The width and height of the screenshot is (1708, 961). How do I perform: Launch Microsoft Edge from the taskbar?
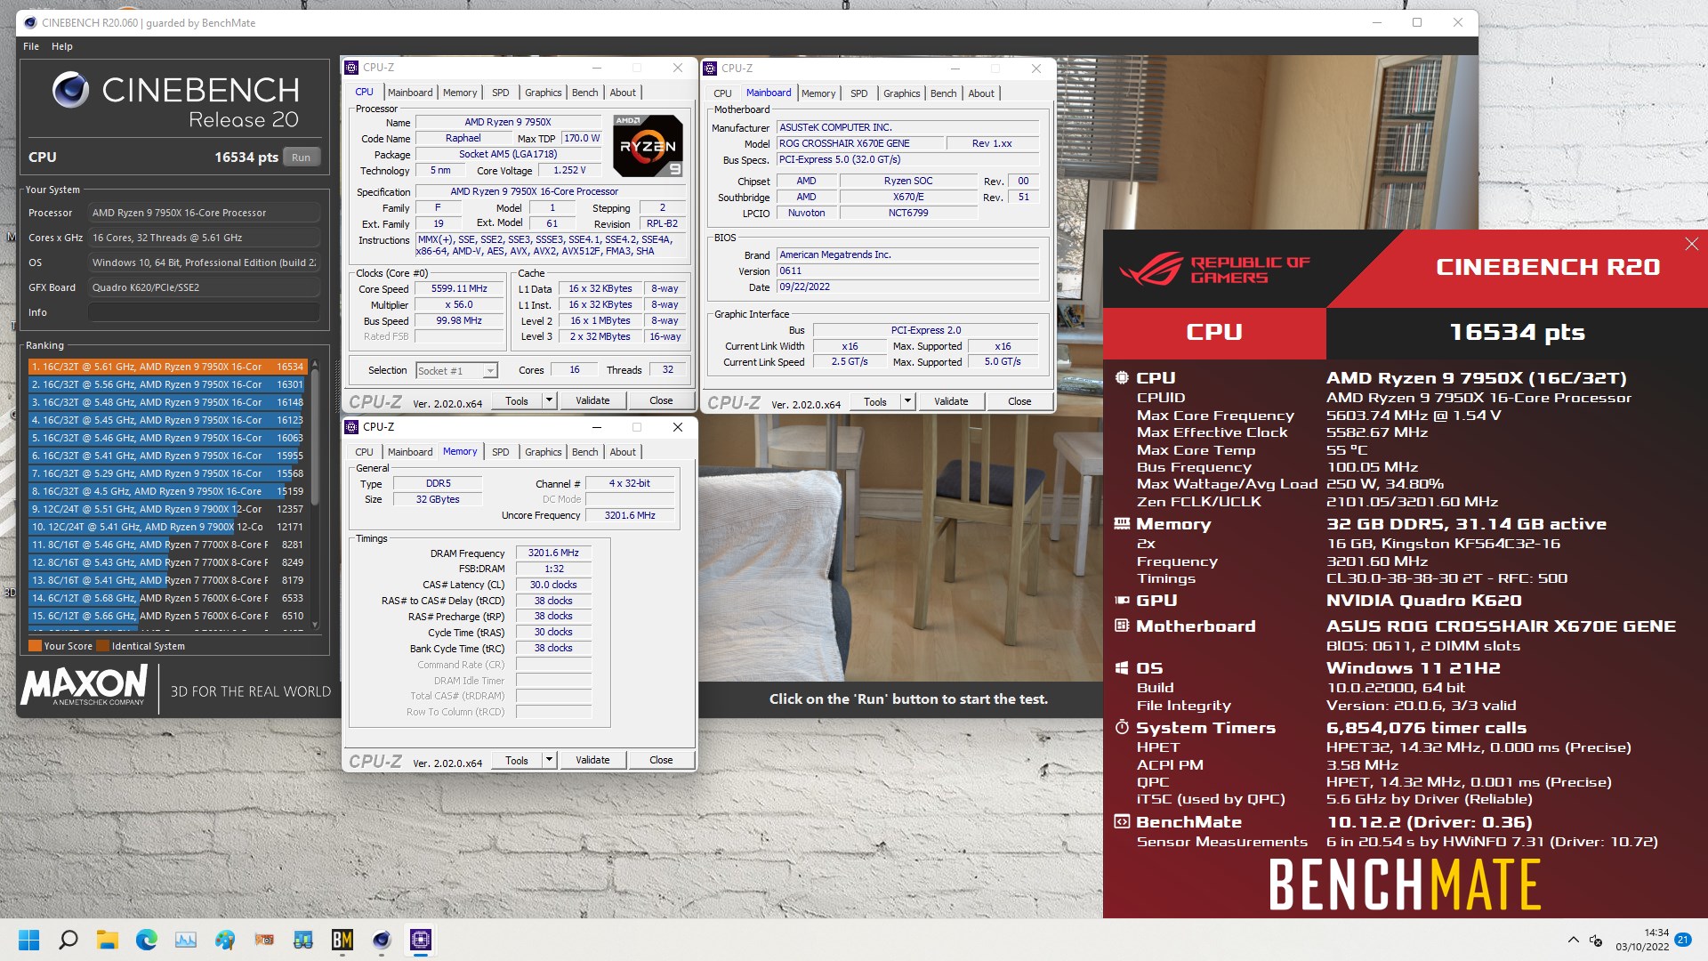(147, 940)
